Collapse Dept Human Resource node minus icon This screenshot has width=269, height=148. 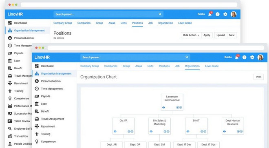click(x=241, y=131)
